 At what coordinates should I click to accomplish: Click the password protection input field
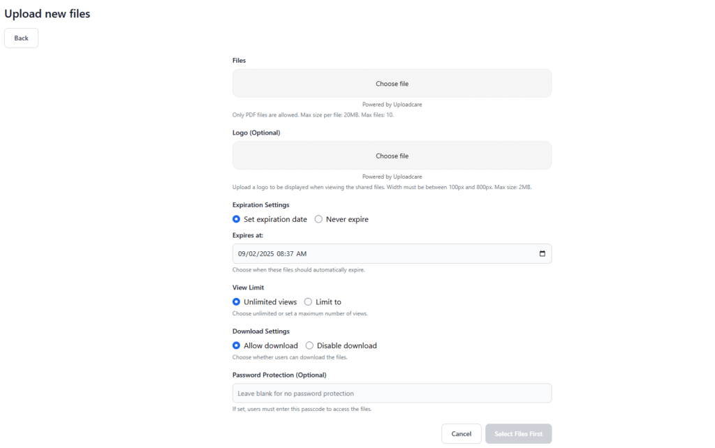point(392,393)
